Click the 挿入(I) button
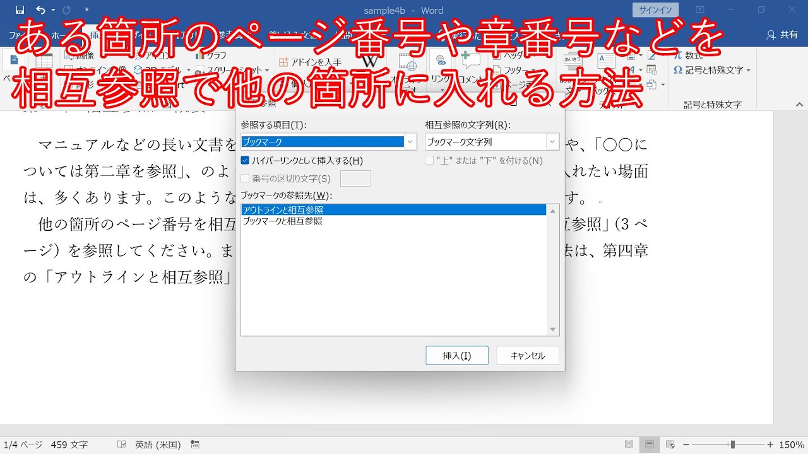Viewport: 808px width, 454px height. click(x=457, y=355)
